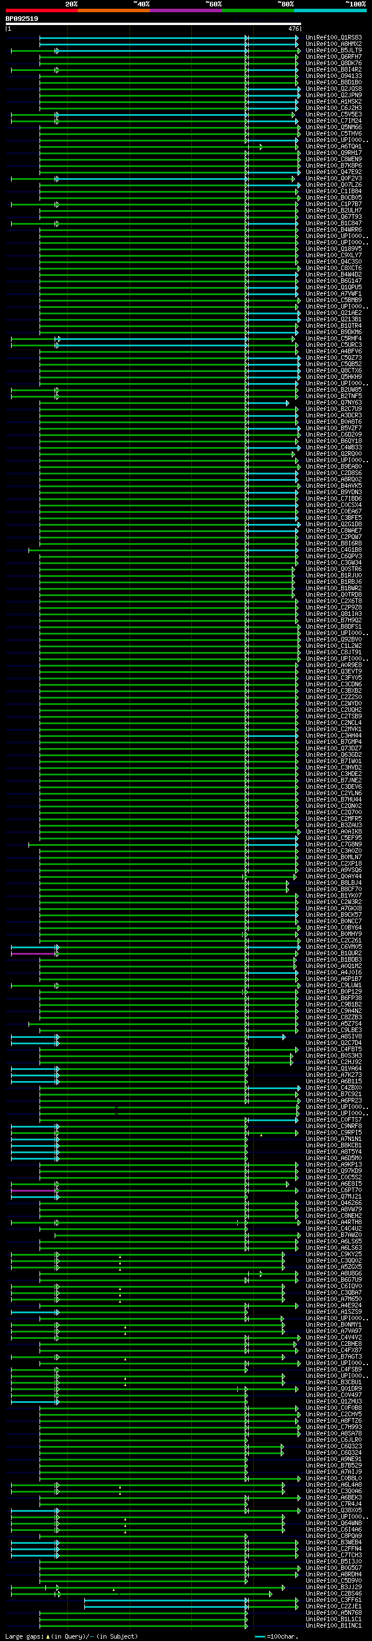Click the red ~20% identity legend bar
The height and width of the screenshot is (1641, 372).
click(x=41, y=10)
